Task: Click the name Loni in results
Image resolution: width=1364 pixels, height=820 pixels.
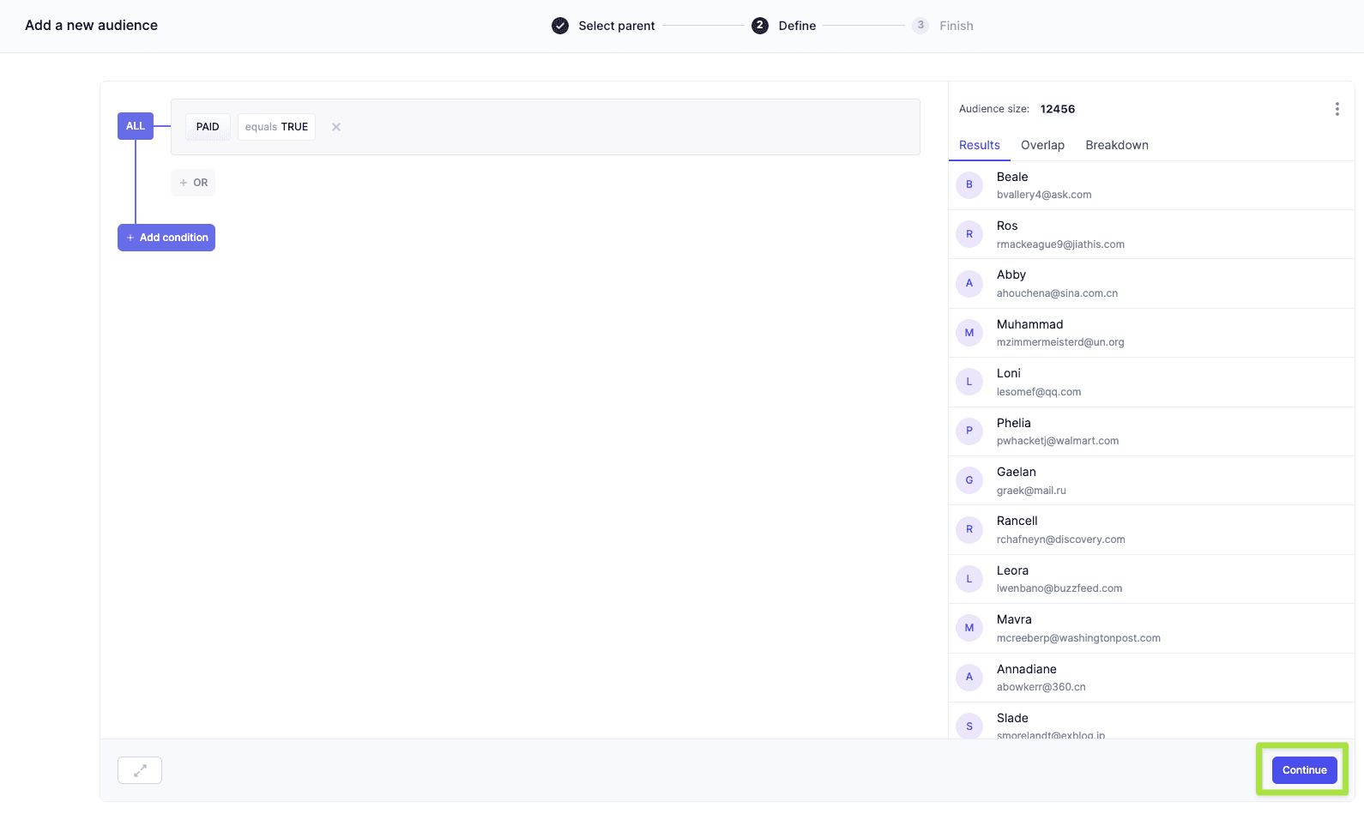Action: (x=1009, y=373)
